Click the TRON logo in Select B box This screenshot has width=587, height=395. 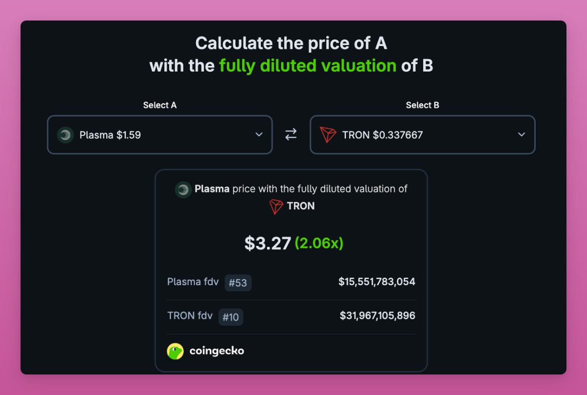328,135
